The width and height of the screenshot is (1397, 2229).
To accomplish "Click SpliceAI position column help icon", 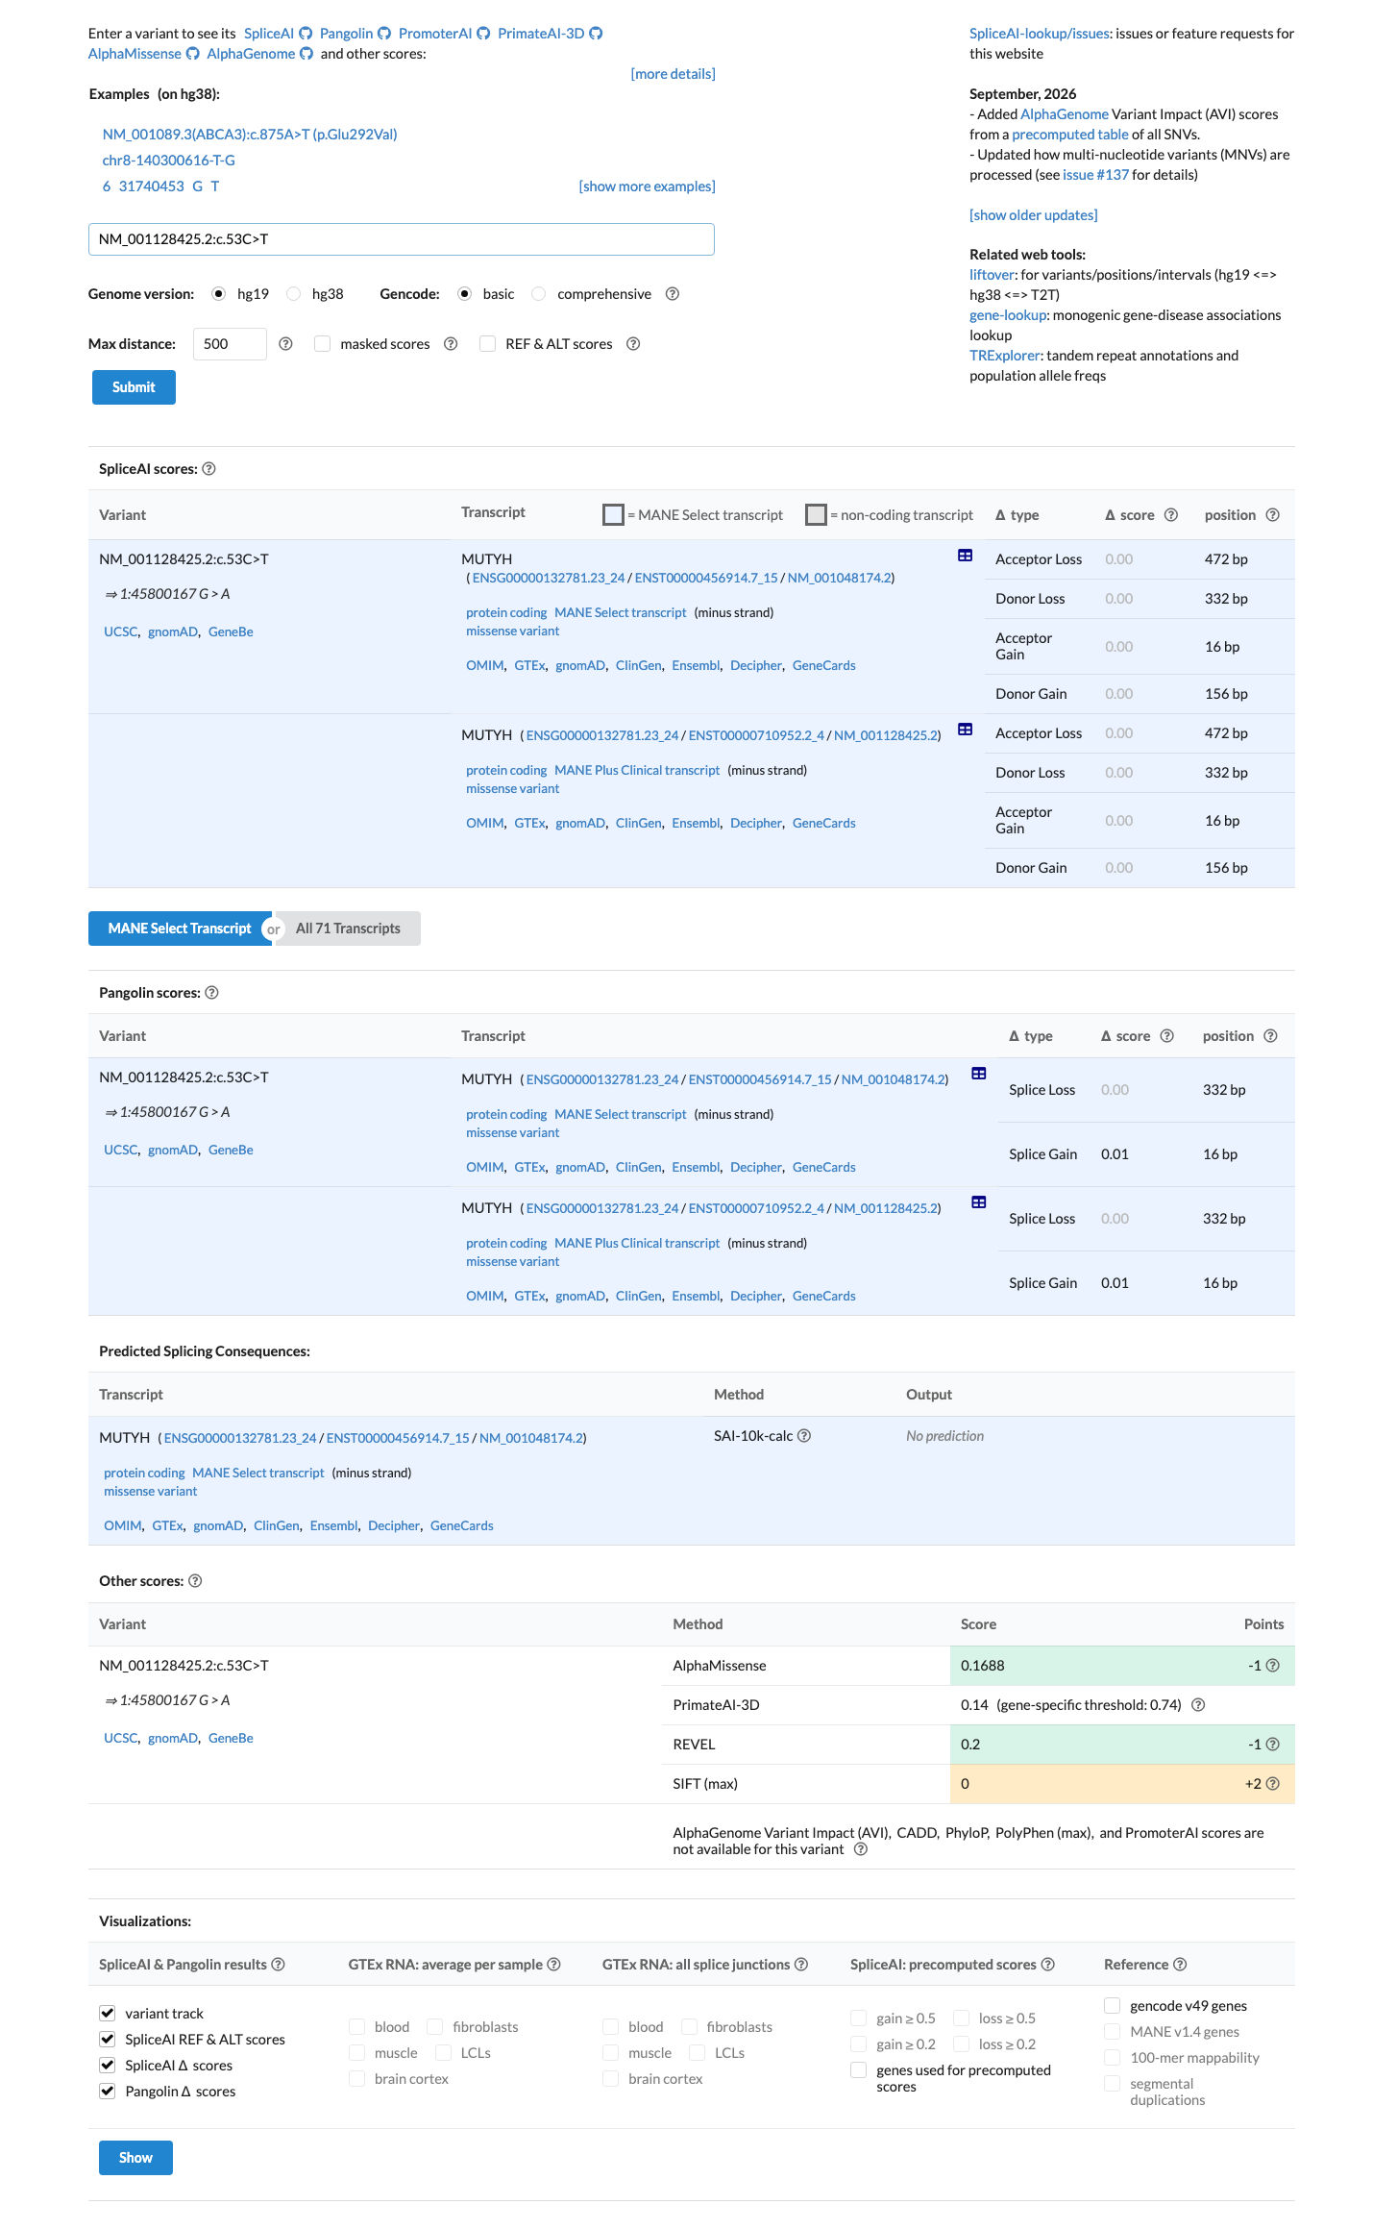I will pos(1272,515).
